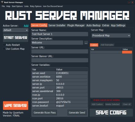Enable the Auto Restart checkbox
The width and height of the screenshot is (135, 122).
coord(4,45)
